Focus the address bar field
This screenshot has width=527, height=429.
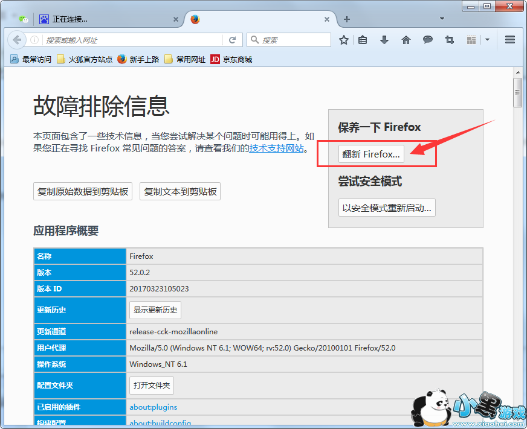coord(132,40)
